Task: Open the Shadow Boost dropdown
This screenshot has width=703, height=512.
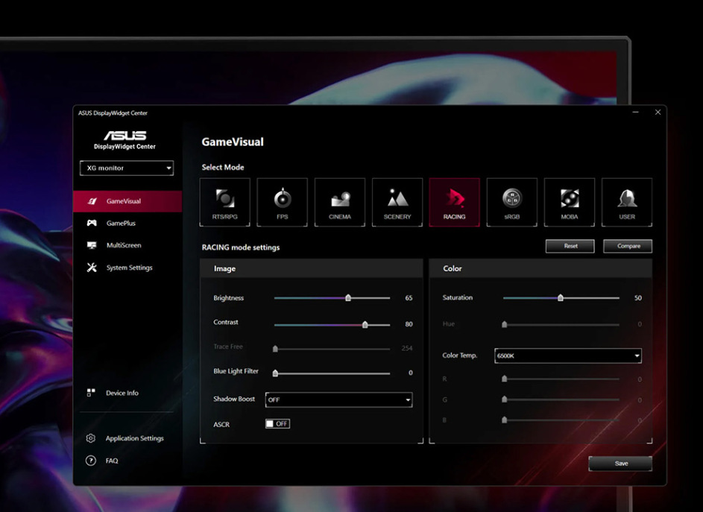Action: click(339, 399)
